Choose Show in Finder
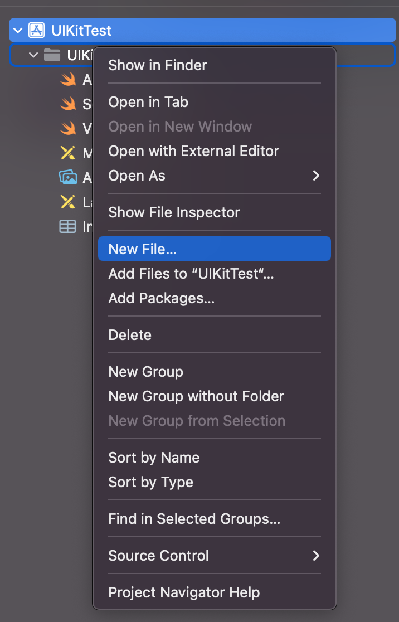399x622 pixels. [214, 65]
